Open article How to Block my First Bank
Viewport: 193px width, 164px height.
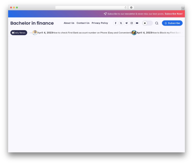[166, 33]
